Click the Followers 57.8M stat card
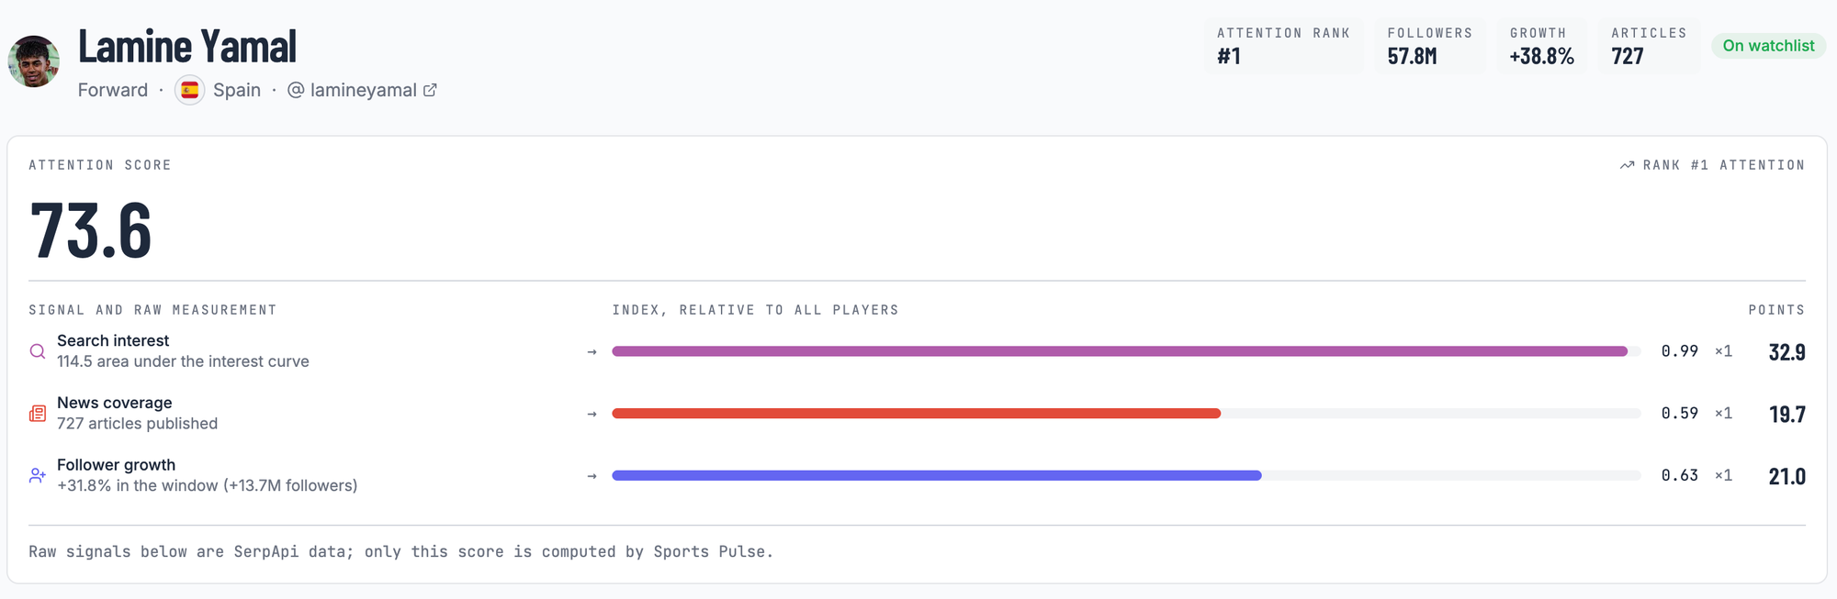The height and width of the screenshot is (599, 1837). (x=1430, y=46)
